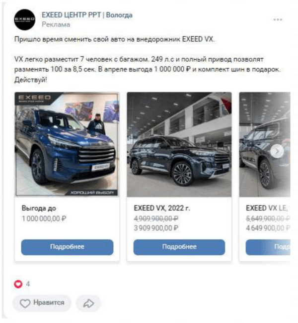Open the third EXEED VX LE photo

click(x=265, y=144)
